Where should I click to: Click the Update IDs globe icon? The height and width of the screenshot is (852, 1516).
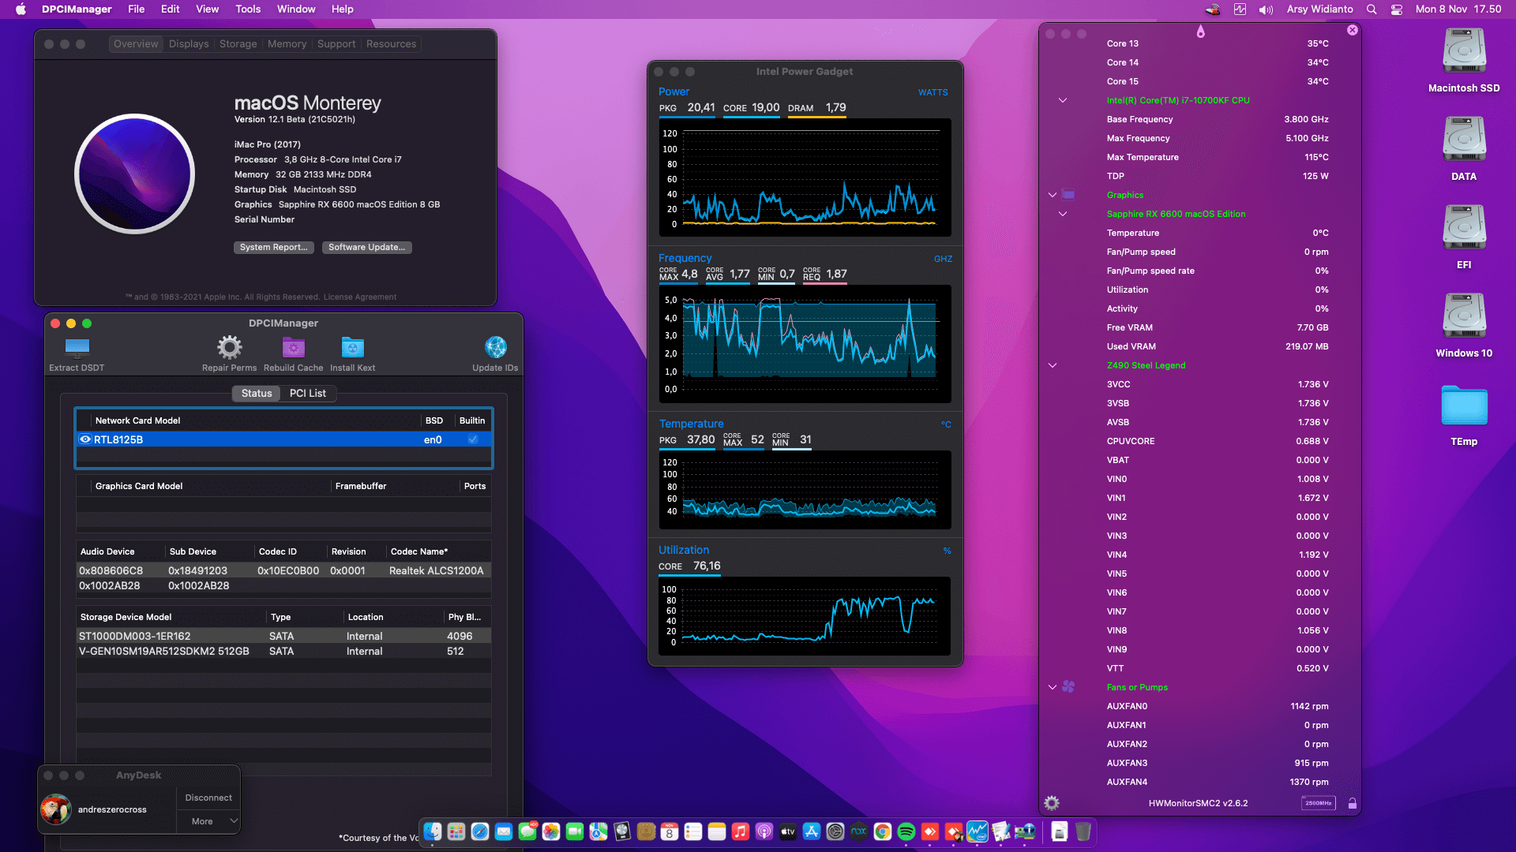(495, 347)
